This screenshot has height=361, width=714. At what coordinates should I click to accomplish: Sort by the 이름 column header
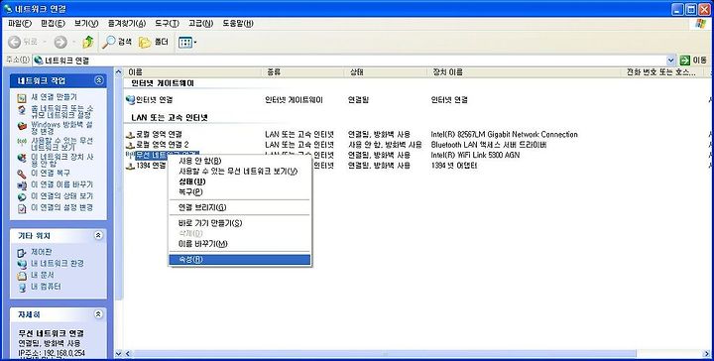point(193,72)
